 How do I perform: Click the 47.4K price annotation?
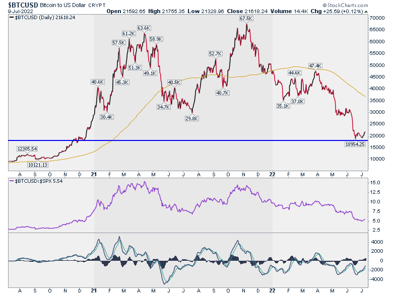tap(315, 66)
